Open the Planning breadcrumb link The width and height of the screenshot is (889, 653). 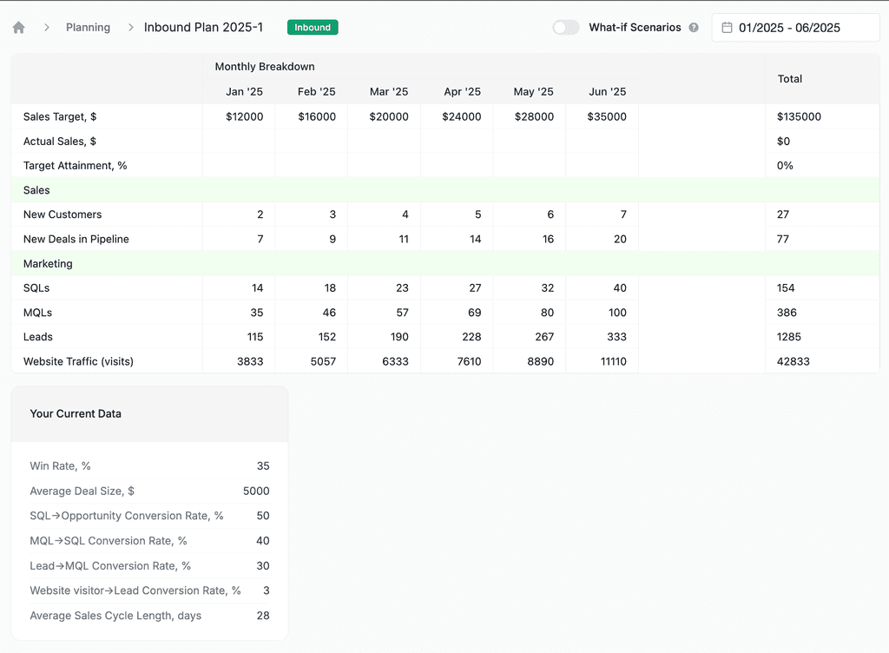click(88, 27)
